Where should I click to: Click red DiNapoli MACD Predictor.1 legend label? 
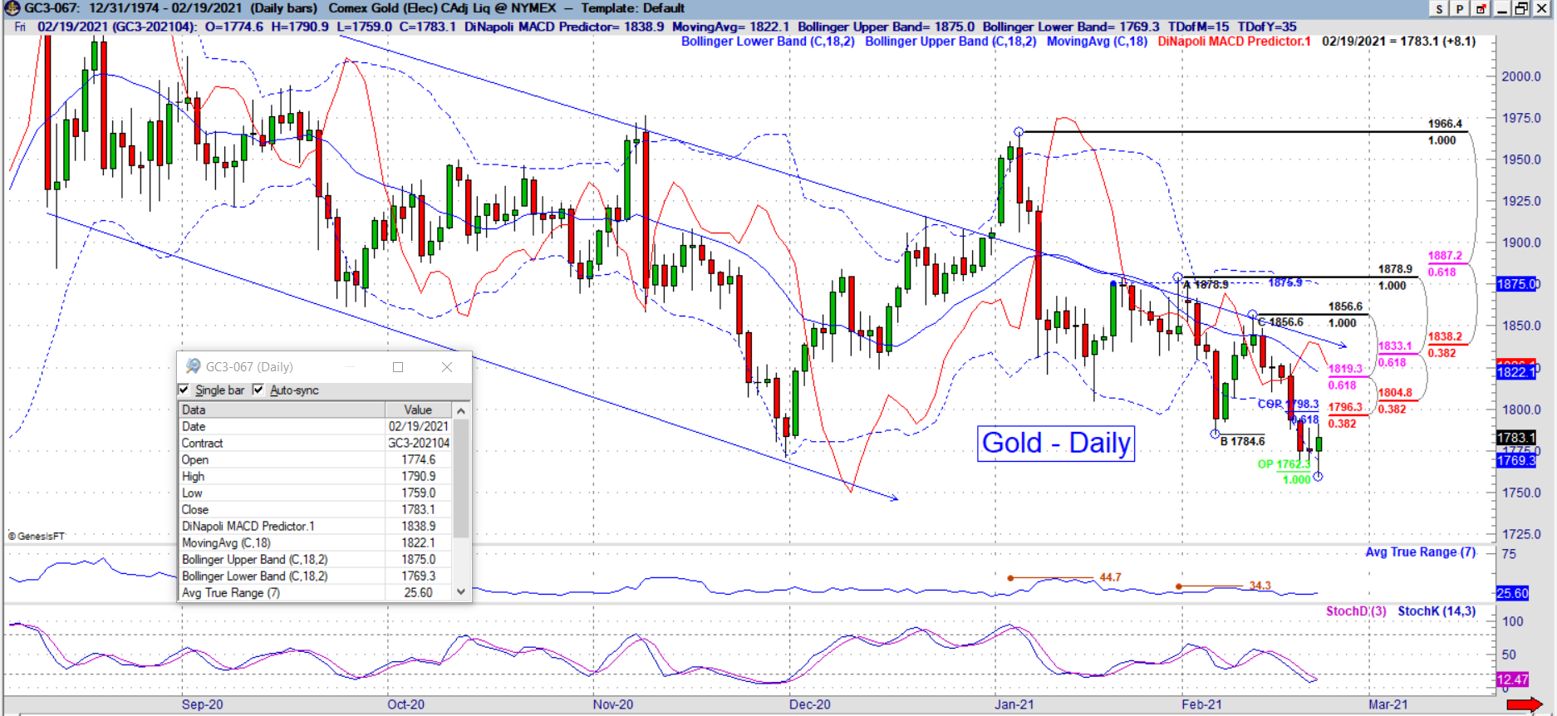coord(1234,42)
